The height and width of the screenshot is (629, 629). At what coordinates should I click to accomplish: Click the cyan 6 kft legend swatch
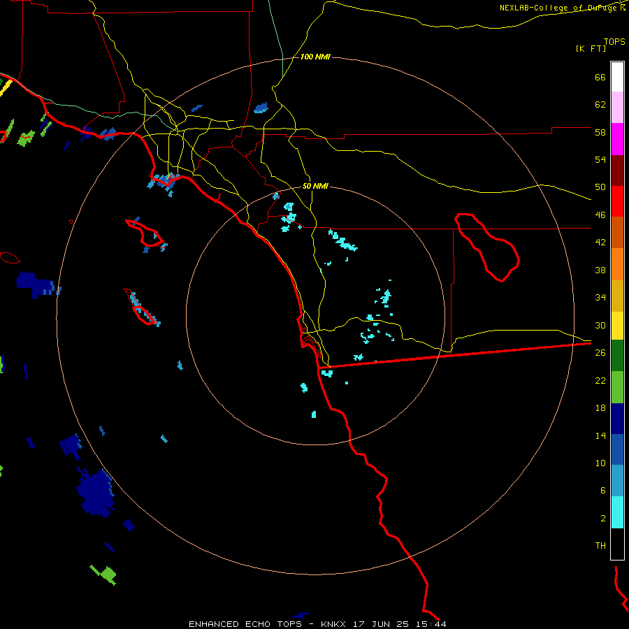coord(617,512)
